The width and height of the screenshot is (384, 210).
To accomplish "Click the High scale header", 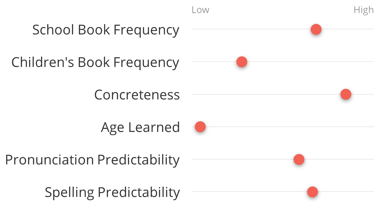I will (364, 10).
